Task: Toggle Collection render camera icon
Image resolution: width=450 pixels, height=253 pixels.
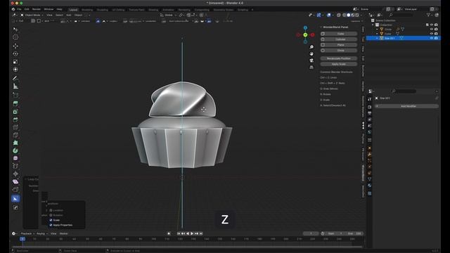Action: [x=436, y=25]
